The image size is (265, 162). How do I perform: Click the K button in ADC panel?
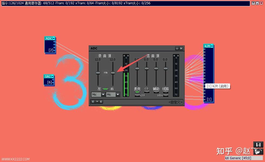pos(101,102)
